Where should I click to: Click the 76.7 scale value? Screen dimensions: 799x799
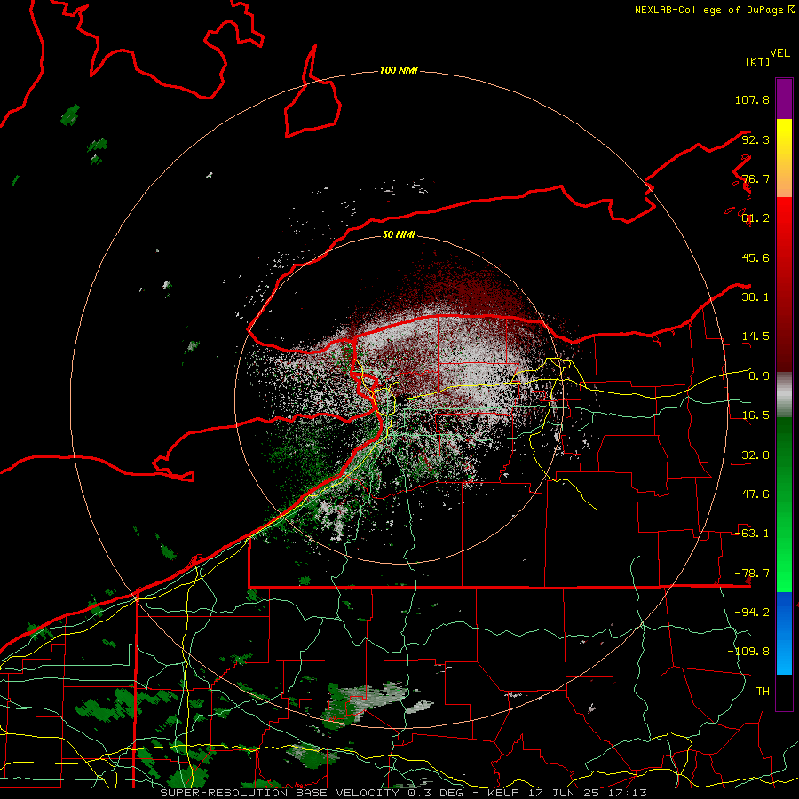(x=755, y=178)
